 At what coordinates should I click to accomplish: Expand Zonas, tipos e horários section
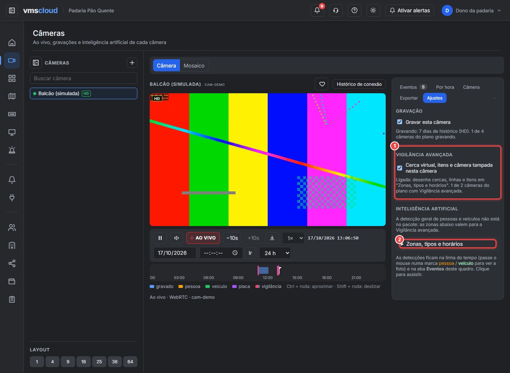point(448,244)
